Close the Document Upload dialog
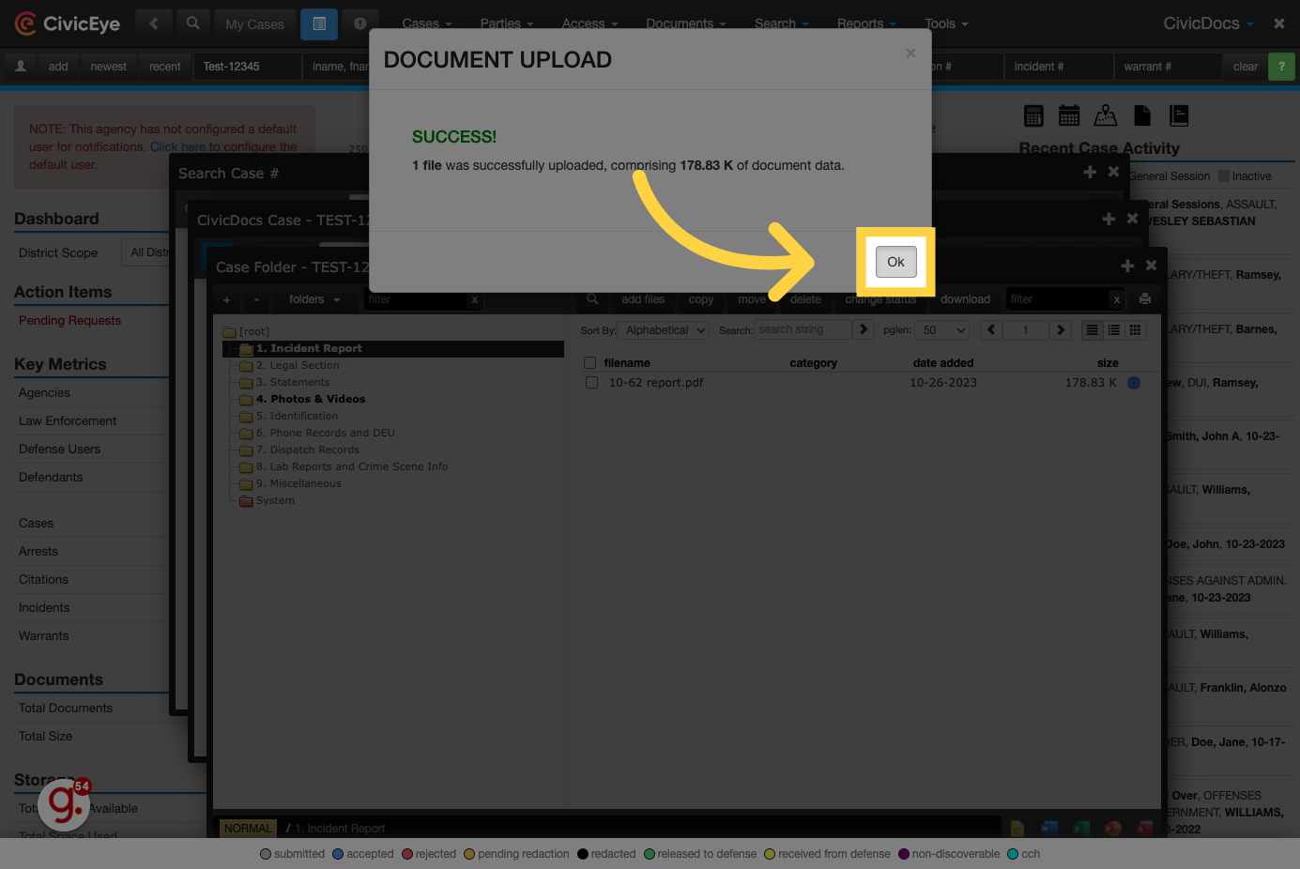The image size is (1300, 869). click(910, 53)
